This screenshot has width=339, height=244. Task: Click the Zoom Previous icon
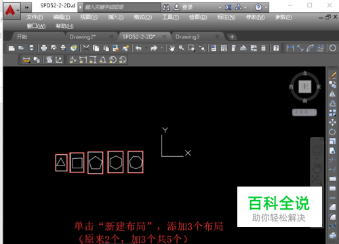(x=202, y=48)
